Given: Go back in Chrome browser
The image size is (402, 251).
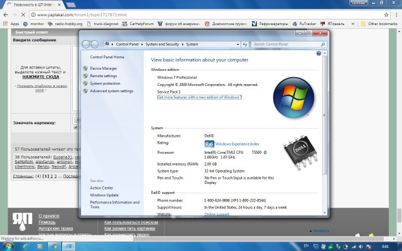Looking at the screenshot, I should pyautogui.click(x=6, y=15).
